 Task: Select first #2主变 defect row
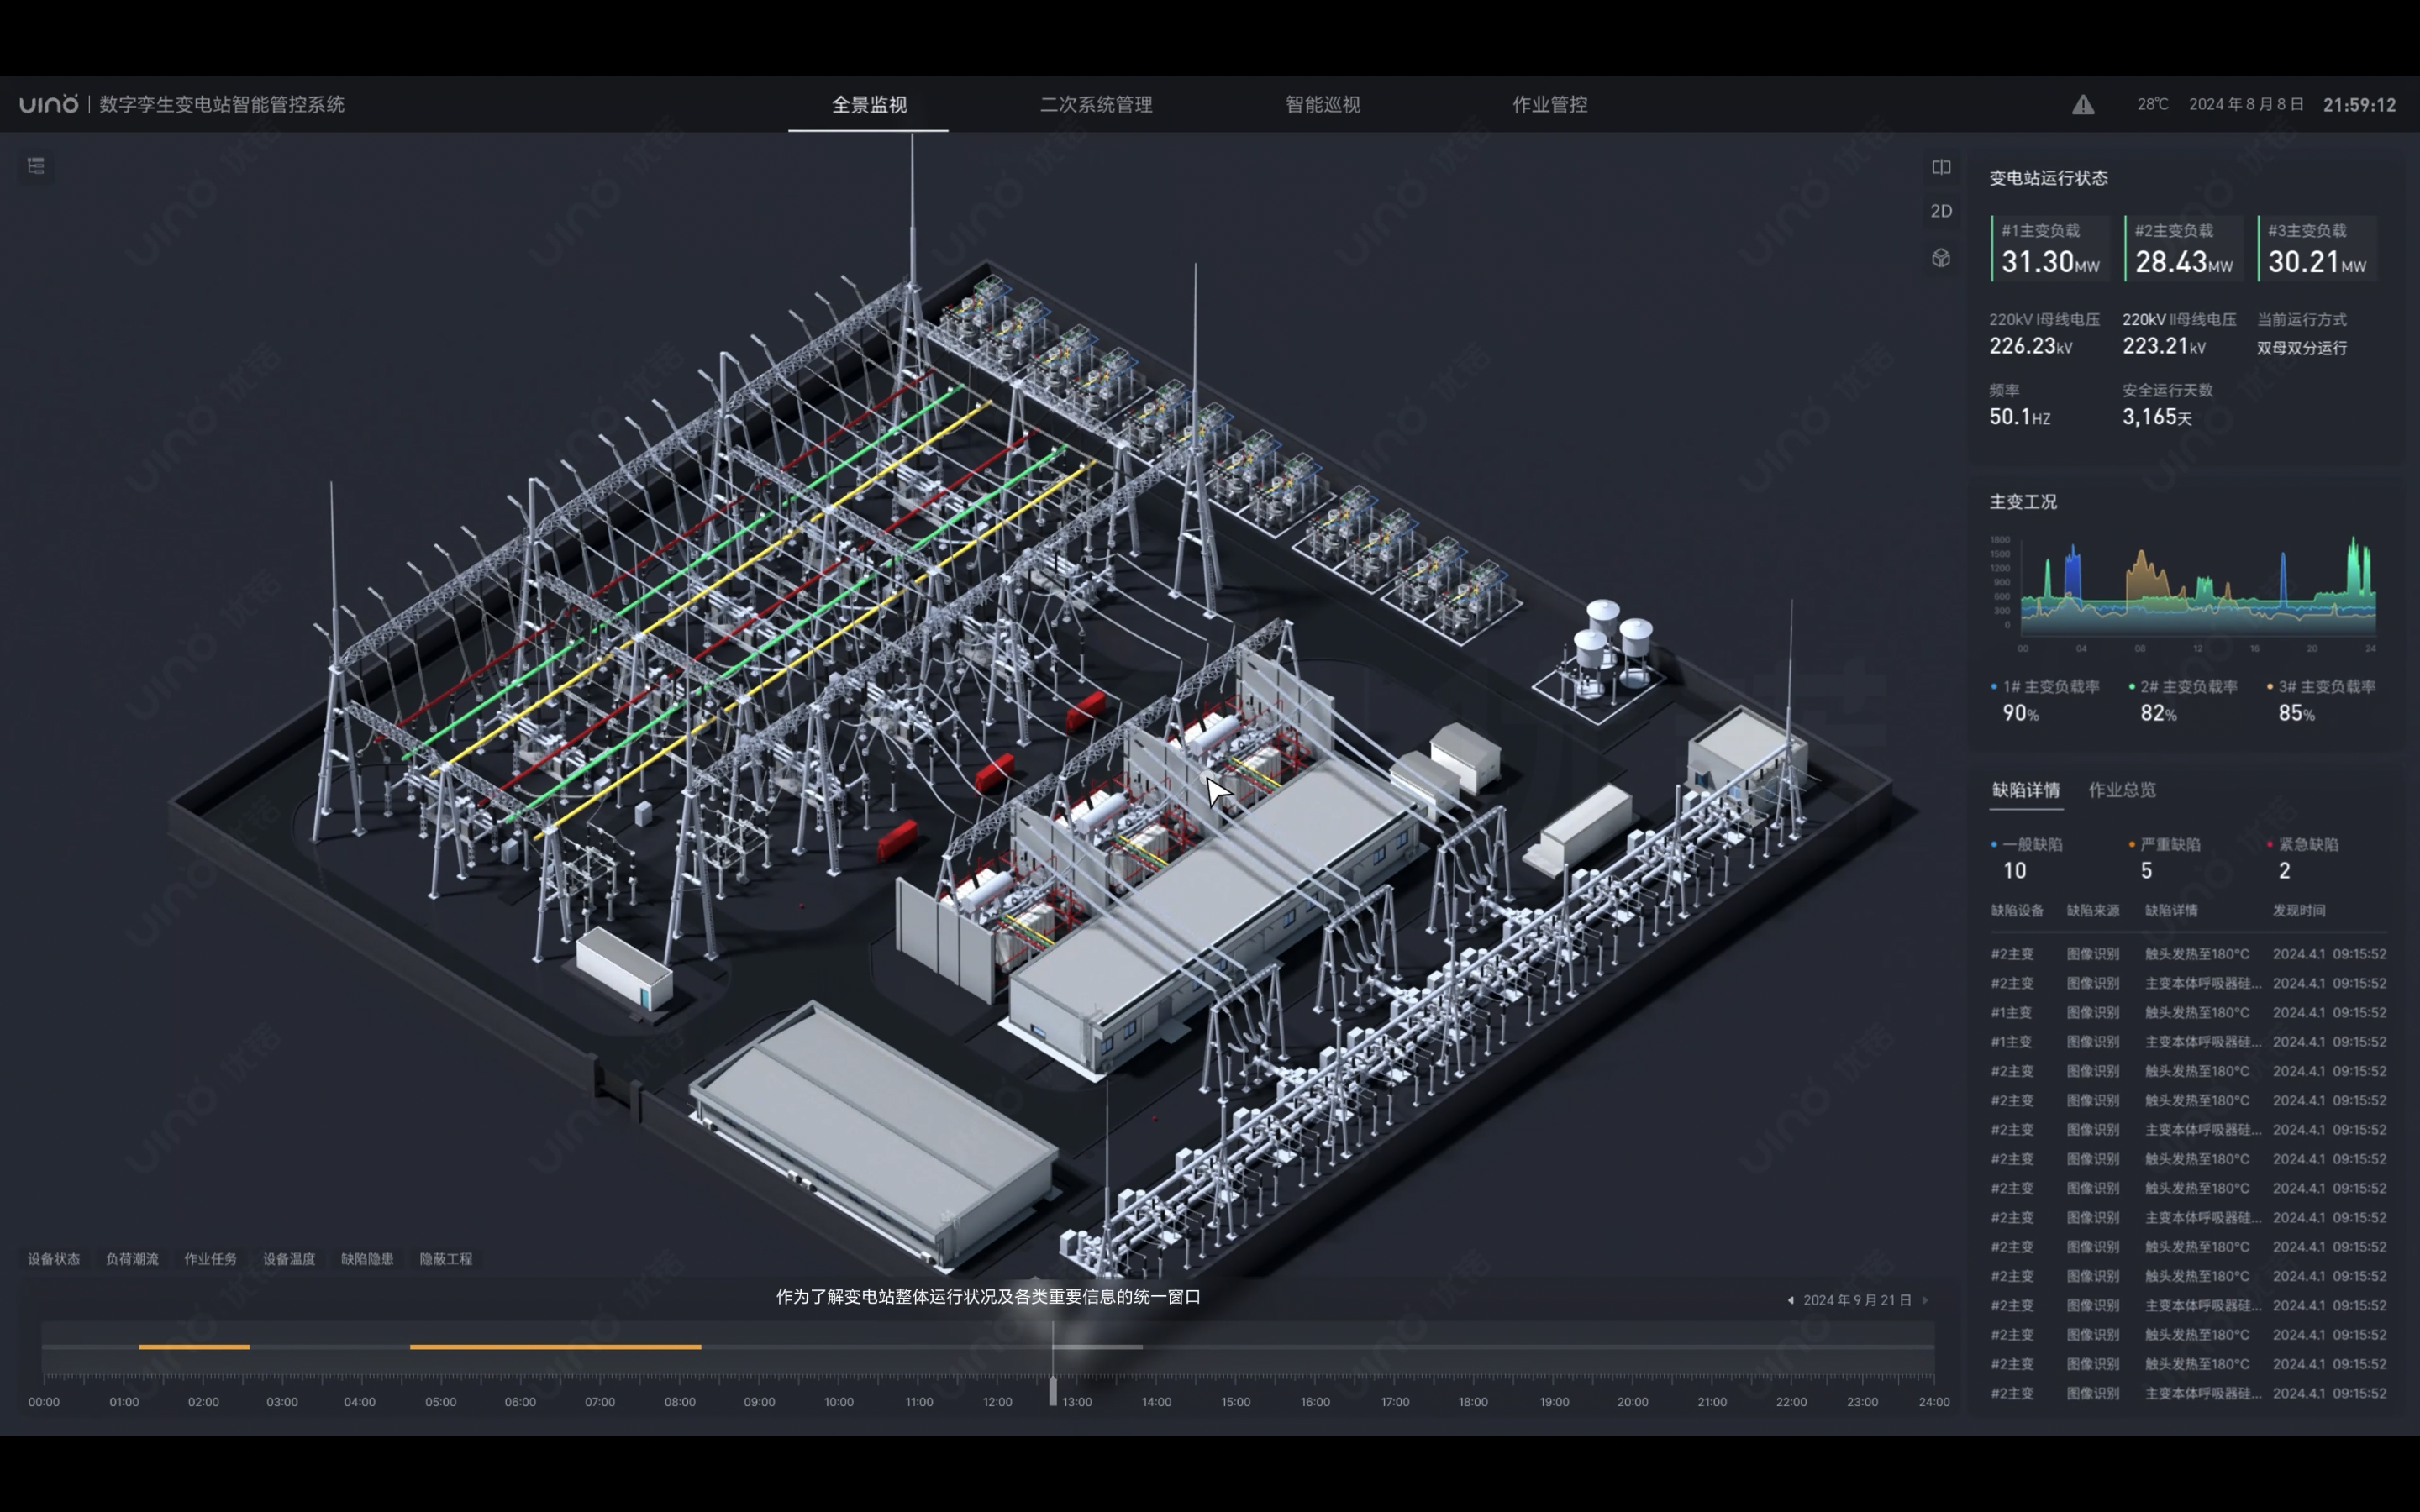tap(2188, 954)
